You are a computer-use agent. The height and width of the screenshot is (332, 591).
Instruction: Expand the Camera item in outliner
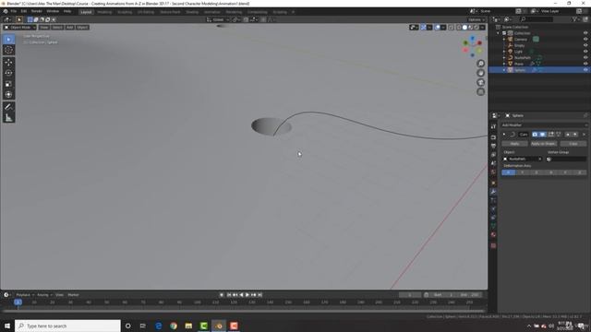tap(504, 39)
